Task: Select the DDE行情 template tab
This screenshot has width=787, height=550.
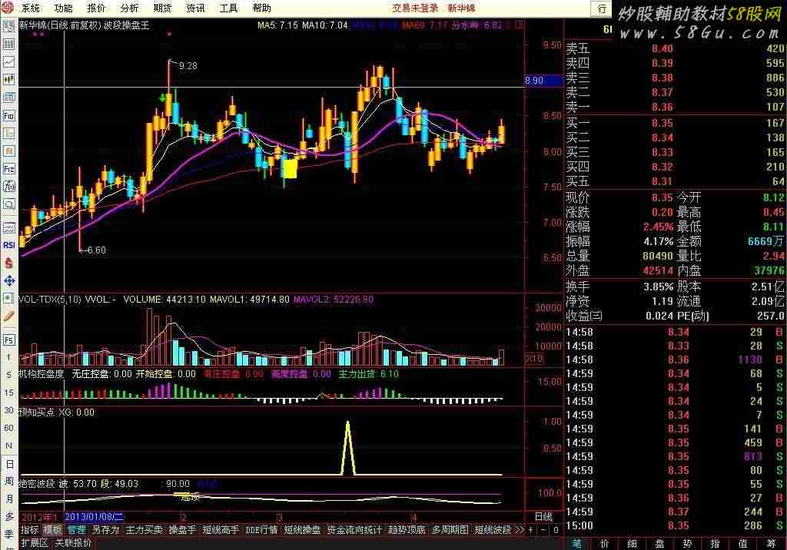Action: (x=261, y=529)
